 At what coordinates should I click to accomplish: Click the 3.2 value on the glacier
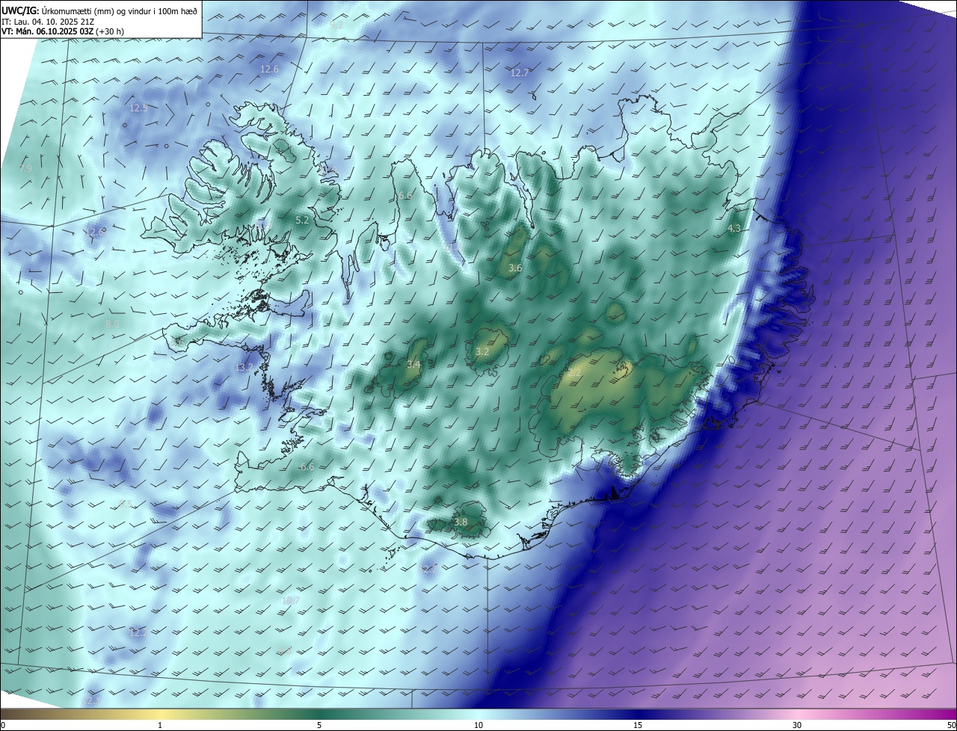coord(482,351)
